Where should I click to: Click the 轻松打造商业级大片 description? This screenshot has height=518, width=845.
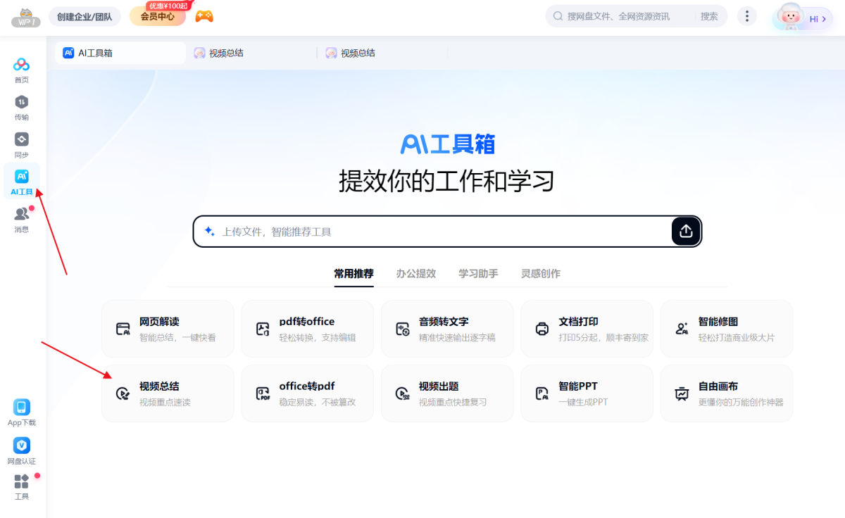tap(737, 338)
